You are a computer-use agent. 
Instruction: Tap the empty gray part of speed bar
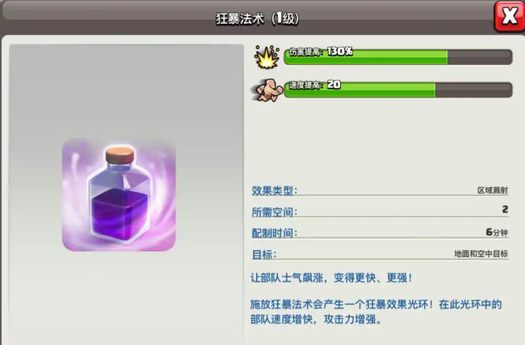(x=473, y=89)
